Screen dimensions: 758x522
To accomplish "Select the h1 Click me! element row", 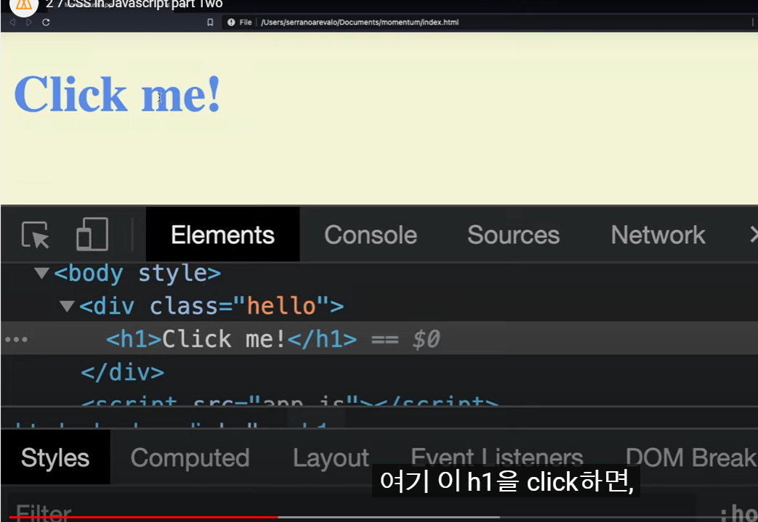I will point(379,338).
